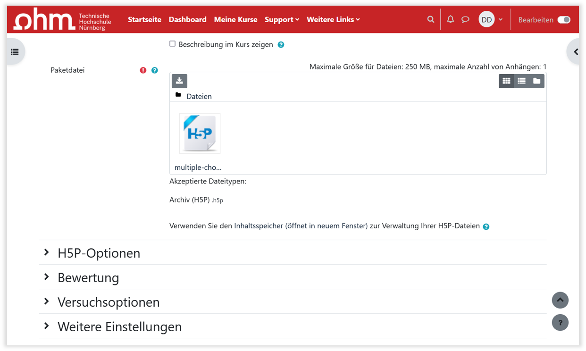Click the search magnifier icon

click(x=430, y=19)
